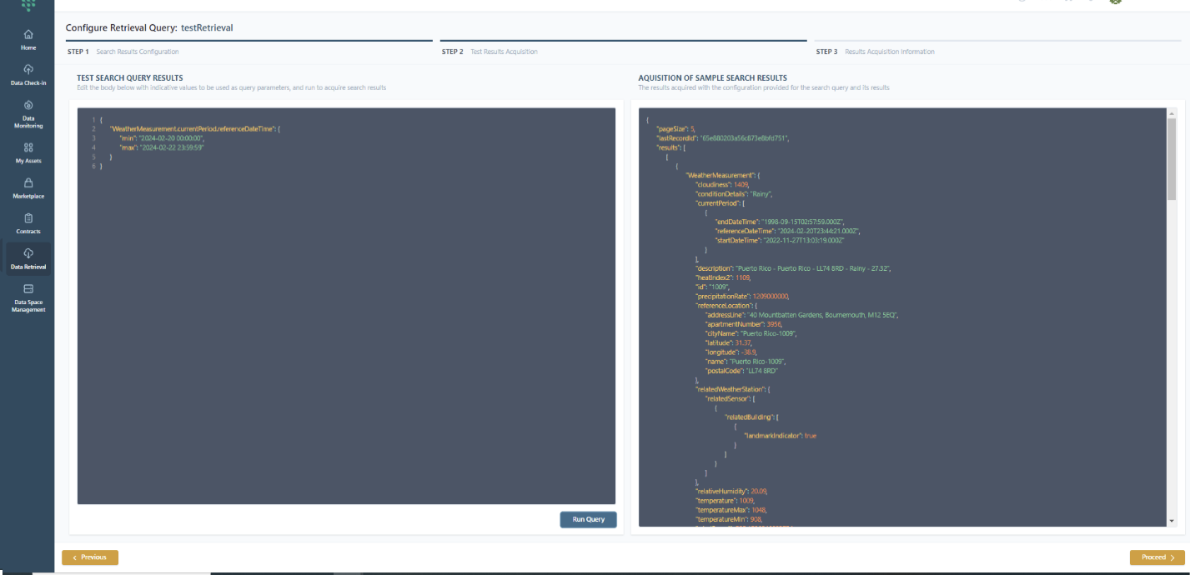The image size is (1190, 575).
Task: Click the results scrollbar down arrow
Action: point(1171,521)
